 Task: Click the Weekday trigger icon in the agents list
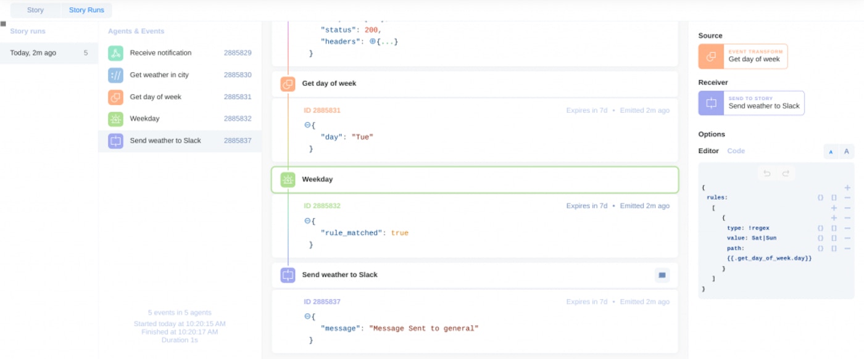pos(115,119)
